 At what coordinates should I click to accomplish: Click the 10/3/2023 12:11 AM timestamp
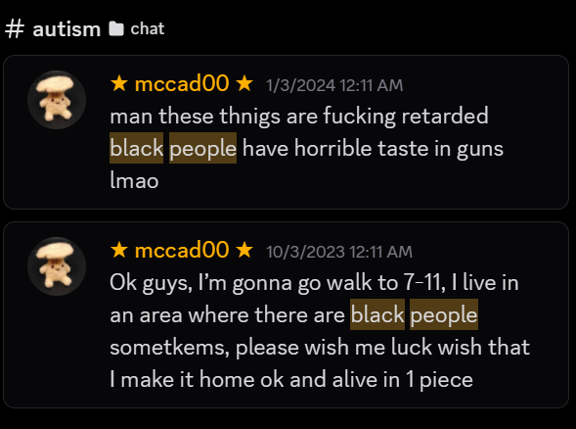click(339, 252)
